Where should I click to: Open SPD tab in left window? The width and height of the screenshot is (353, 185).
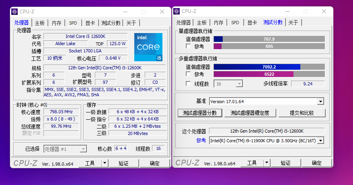[x=73, y=23]
